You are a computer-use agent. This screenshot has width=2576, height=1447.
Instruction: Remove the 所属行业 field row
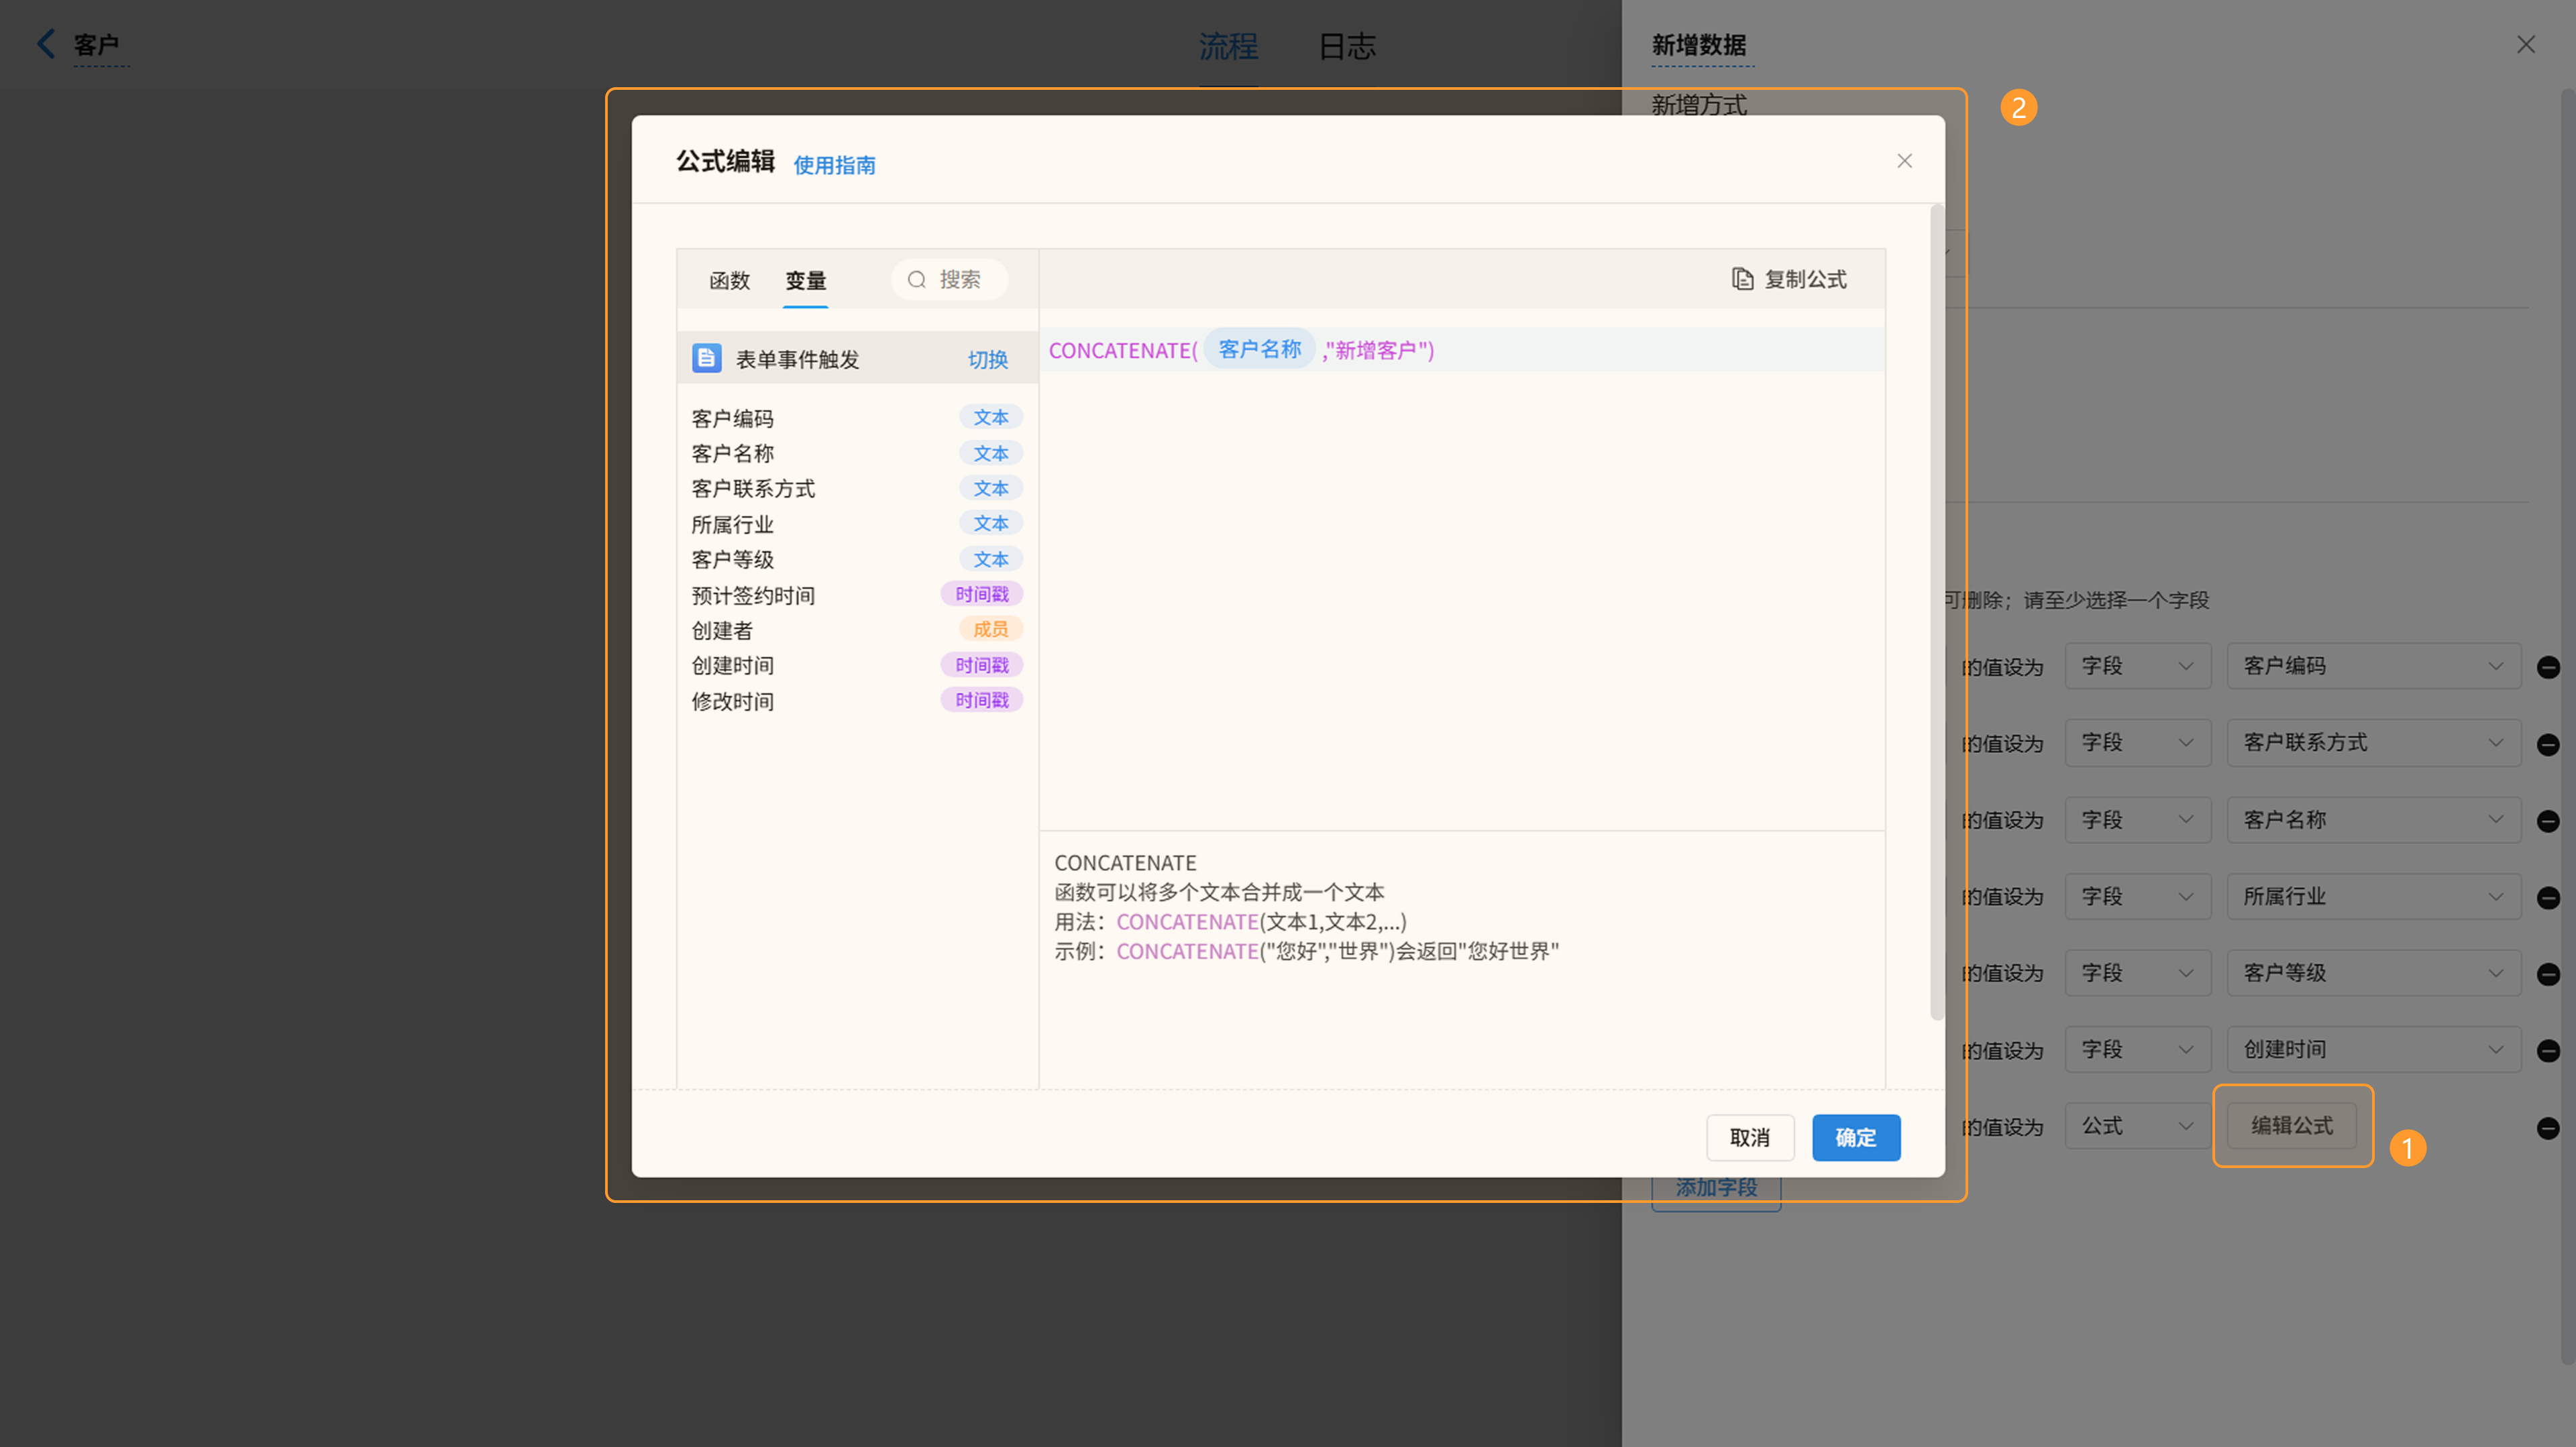coord(2548,897)
